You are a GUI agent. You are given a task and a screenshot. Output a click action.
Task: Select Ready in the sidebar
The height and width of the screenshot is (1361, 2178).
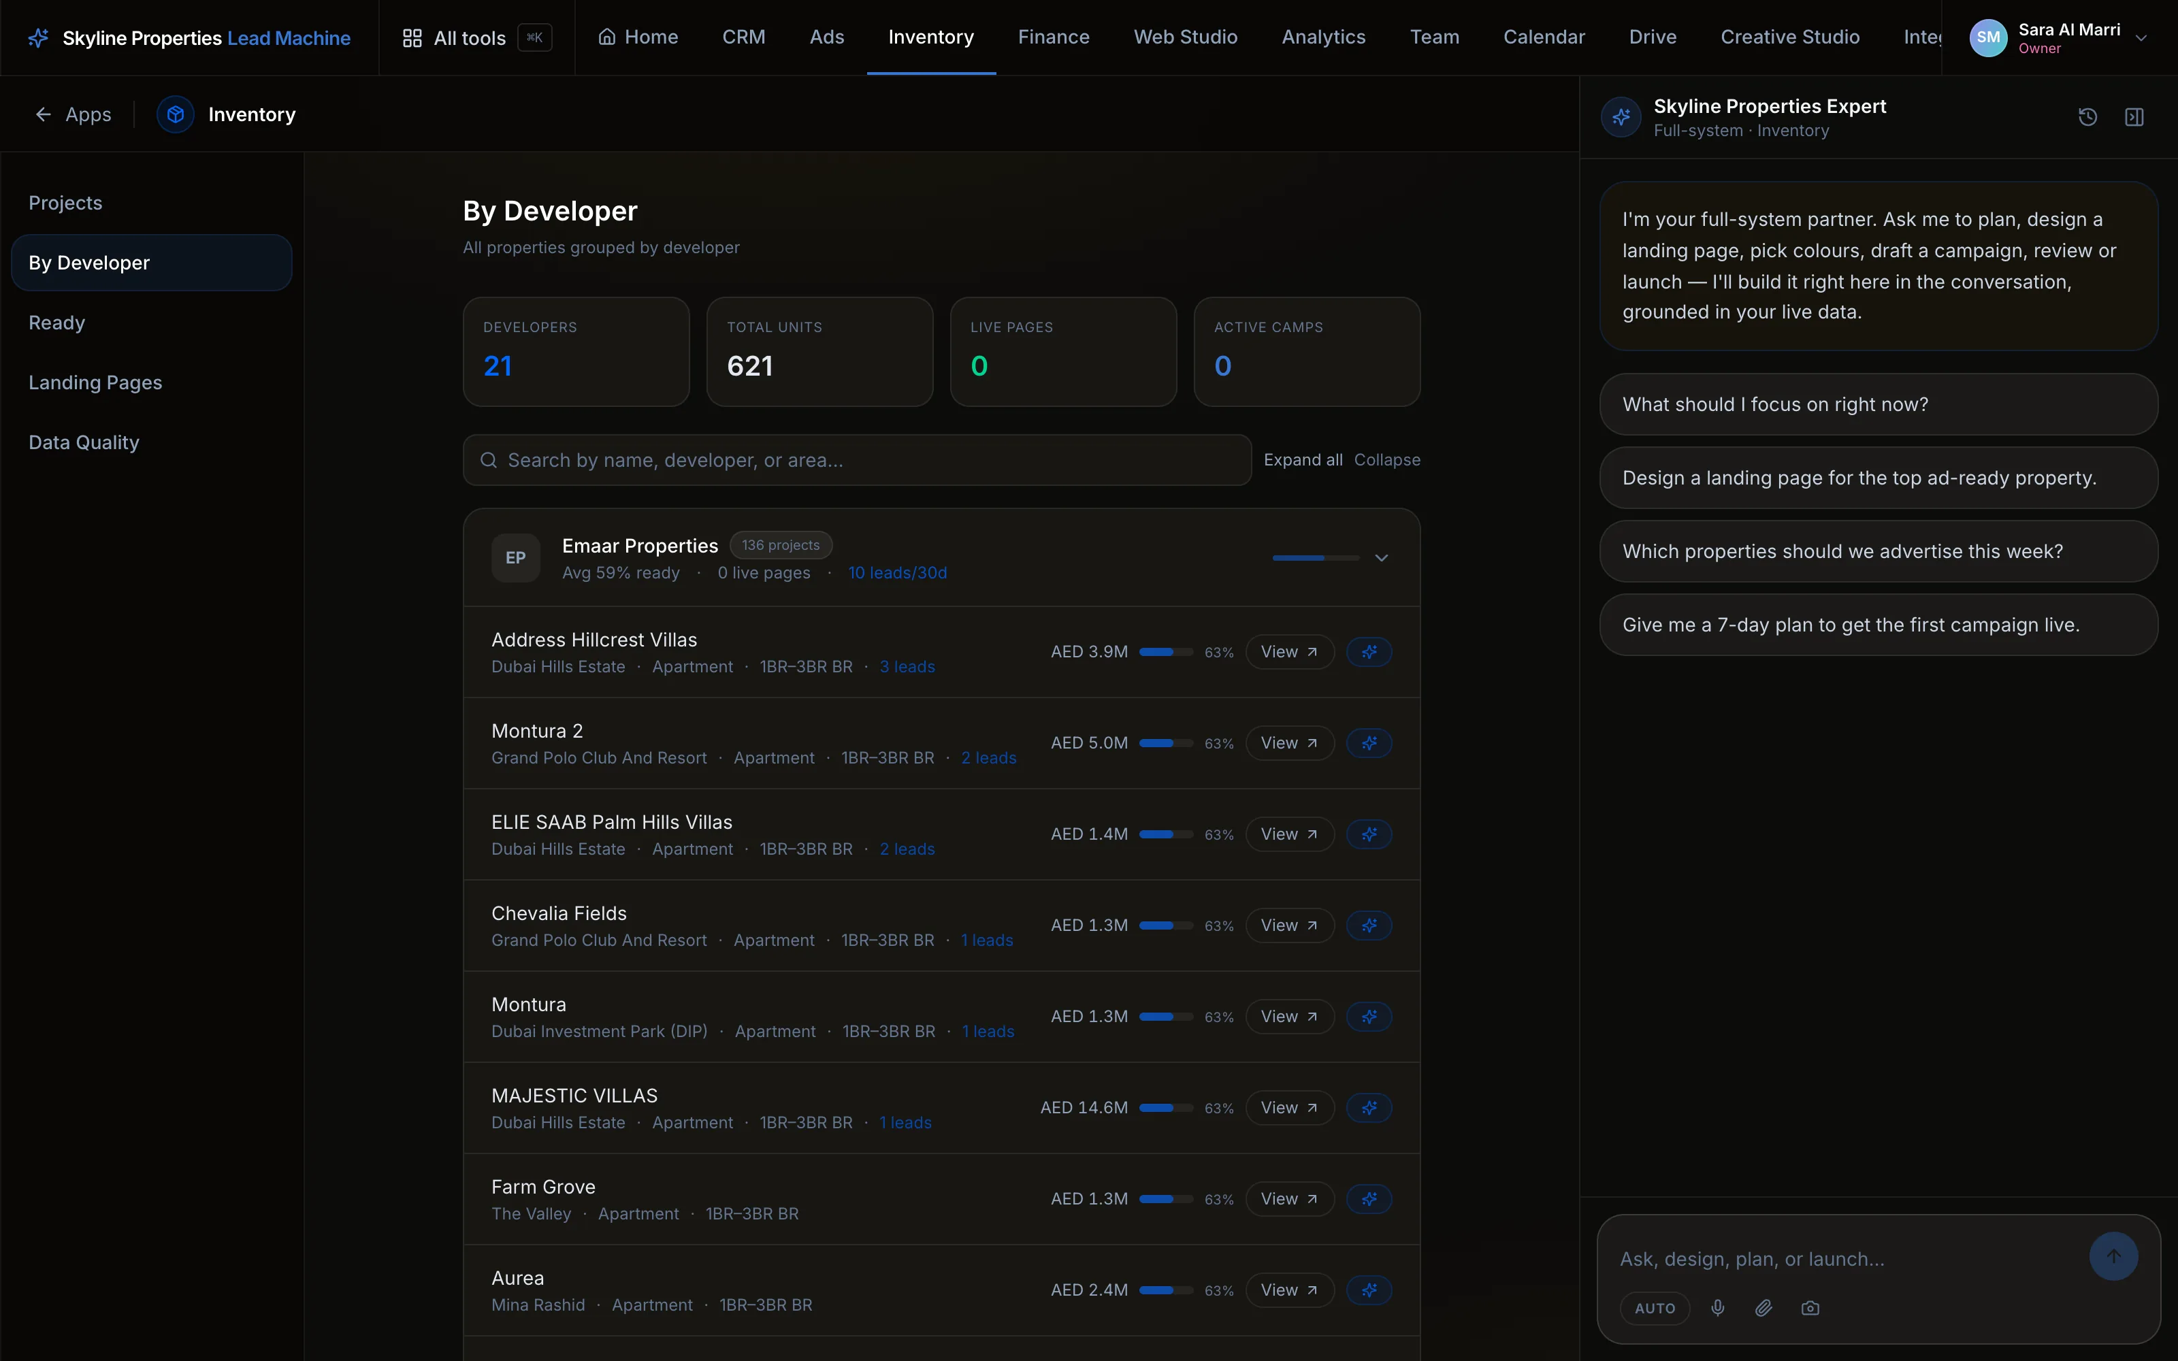tap(151, 323)
